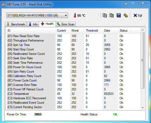151x123 pixels.
Task: Select the Seek Error Rate row
Action: tap(73, 58)
